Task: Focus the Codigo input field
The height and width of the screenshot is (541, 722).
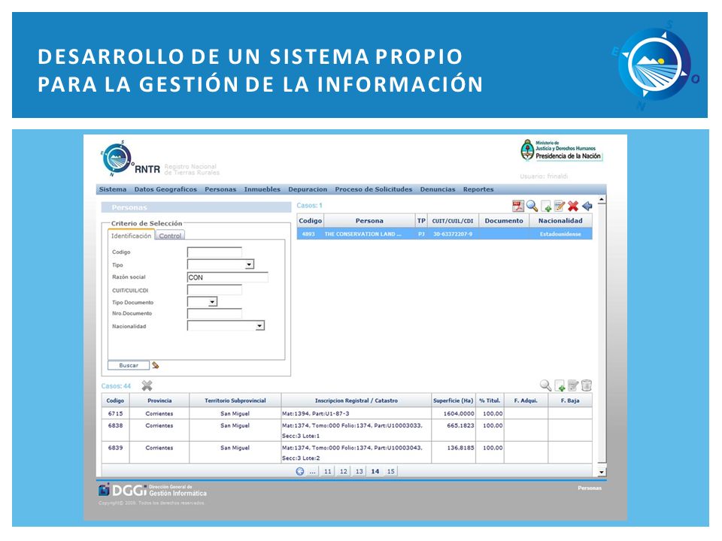Action: pyautogui.click(x=214, y=252)
